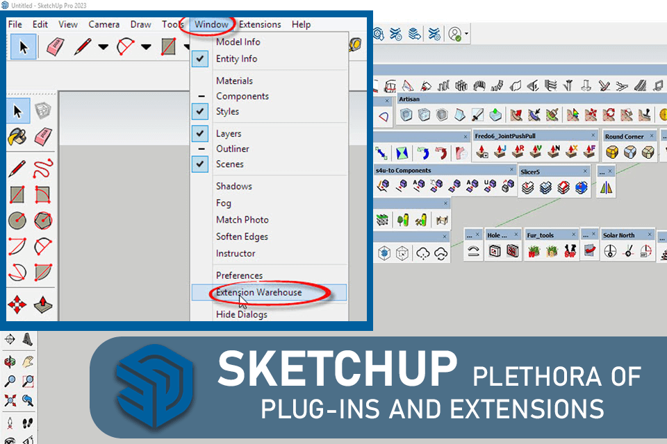Click first Solar North compass icon
Screen dimensions: 667x444
pyautogui.click(x=610, y=251)
